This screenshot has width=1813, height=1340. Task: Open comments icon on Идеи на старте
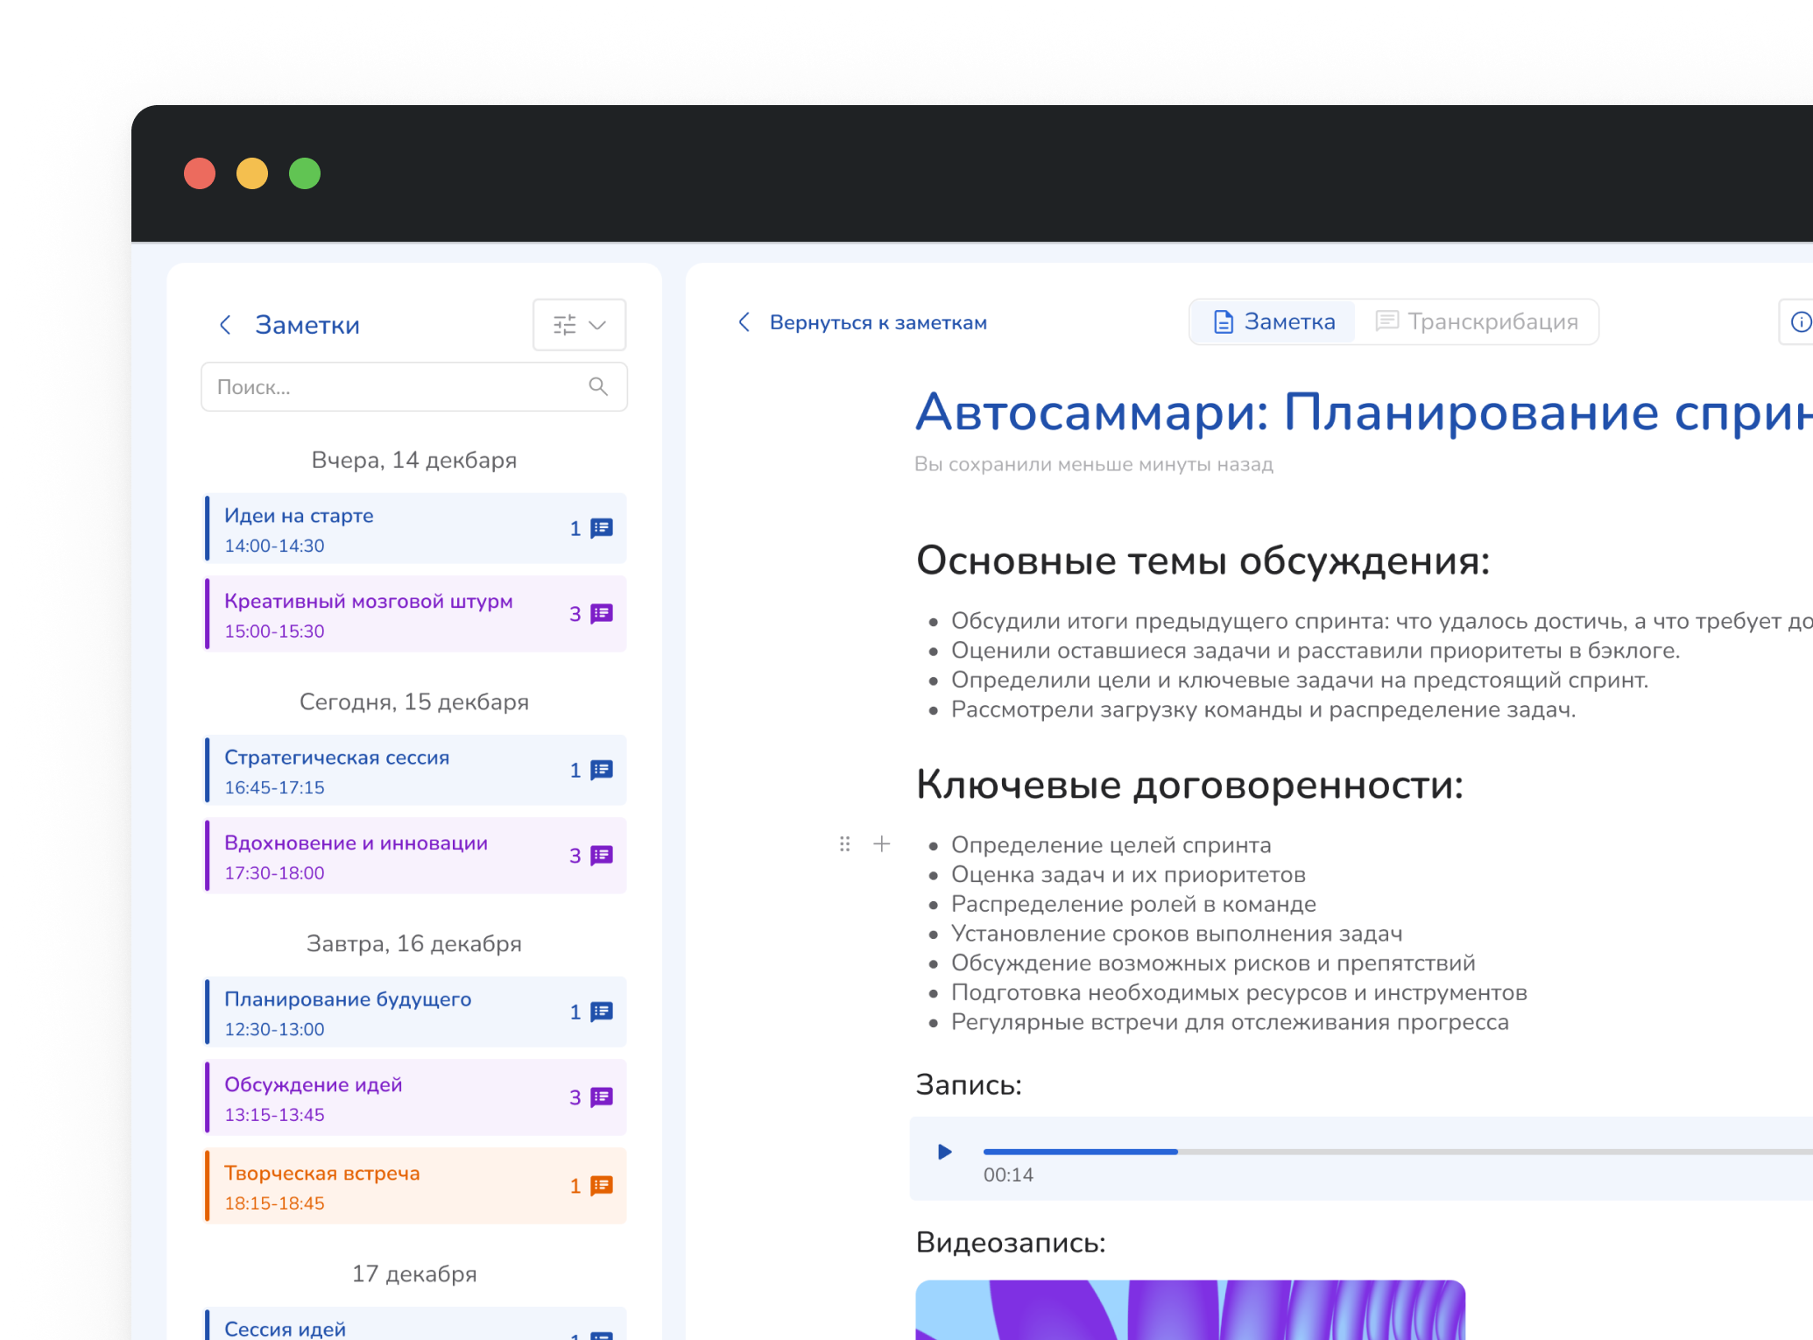[602, 528]
